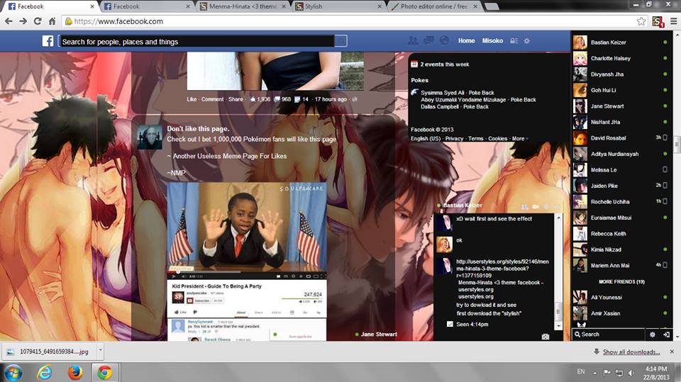
Task: Open privacy shortcuts lock icon
Action: click(x=514, y=41)
